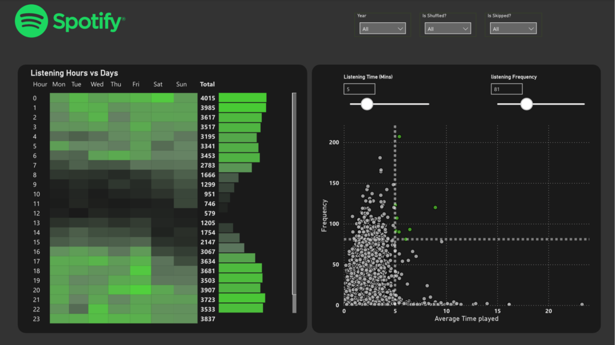Sort by the Mon column header

pos(59,85)
